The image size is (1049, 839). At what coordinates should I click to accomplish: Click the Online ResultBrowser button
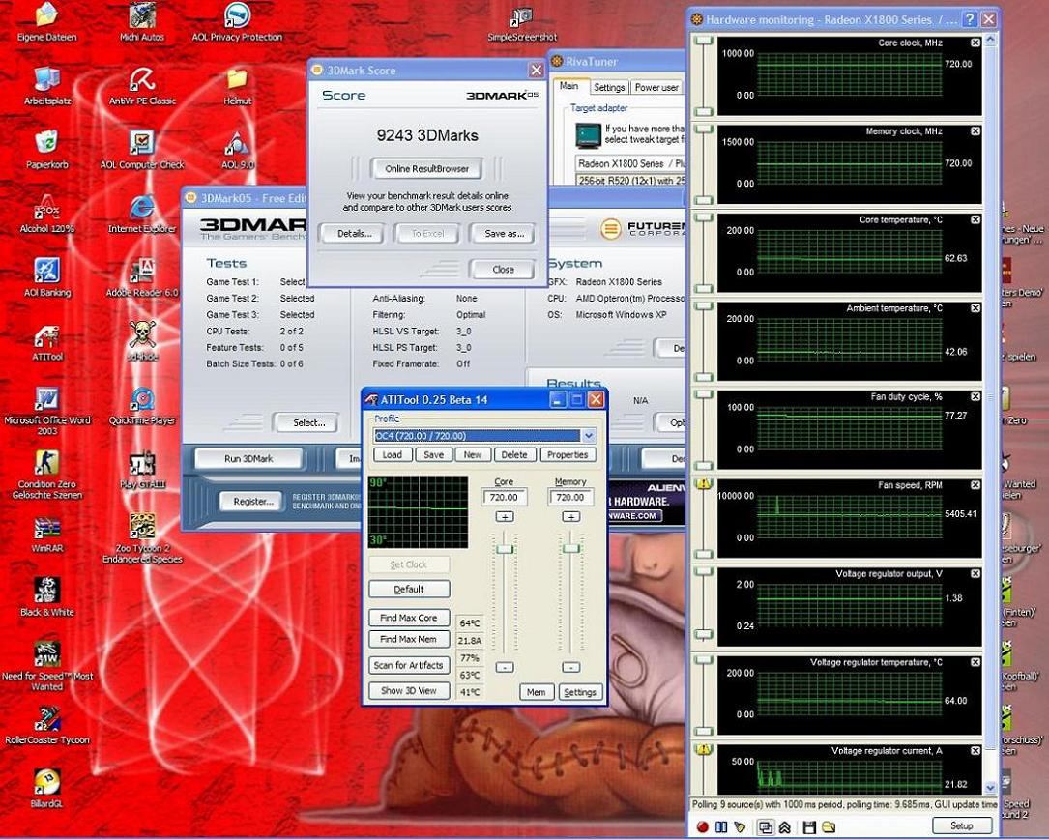[426, 168]
